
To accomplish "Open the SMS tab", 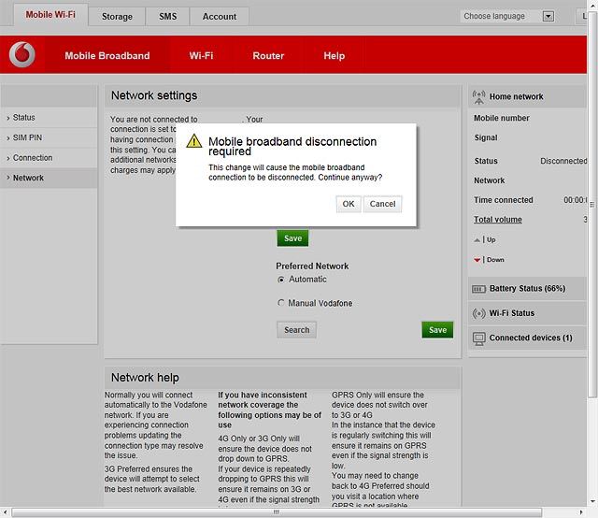I will coord(168,17).
